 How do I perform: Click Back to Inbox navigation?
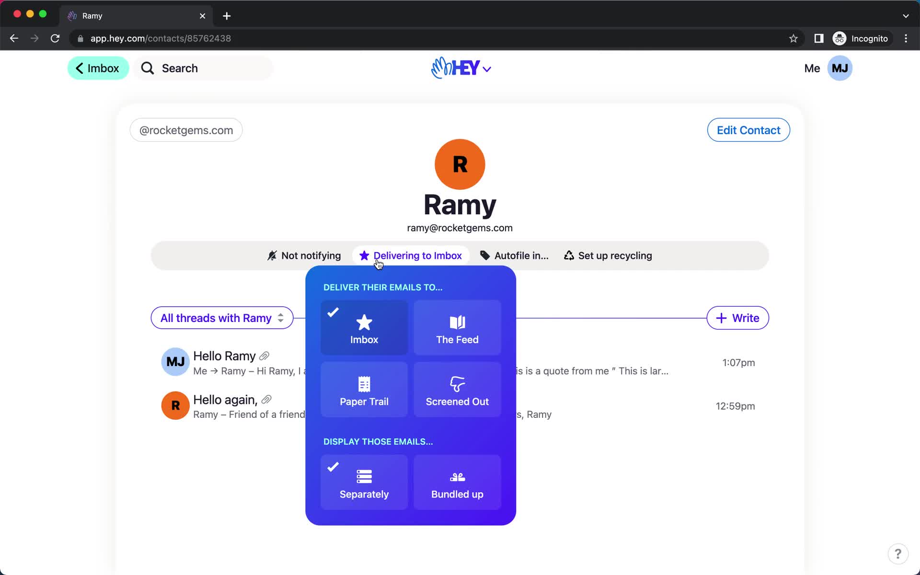click(97, 68)
